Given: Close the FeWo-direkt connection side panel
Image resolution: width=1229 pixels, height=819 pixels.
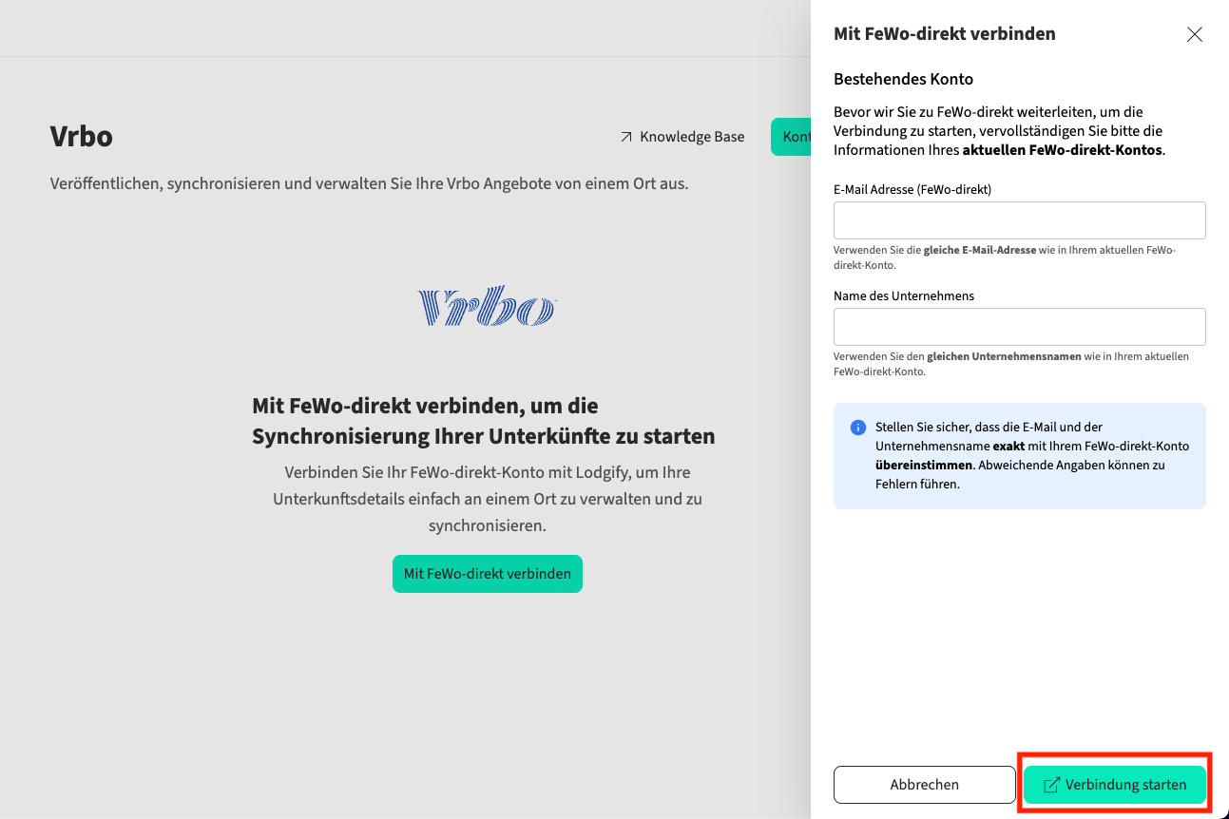Looking at the screenshot, I should [1194, 34].
